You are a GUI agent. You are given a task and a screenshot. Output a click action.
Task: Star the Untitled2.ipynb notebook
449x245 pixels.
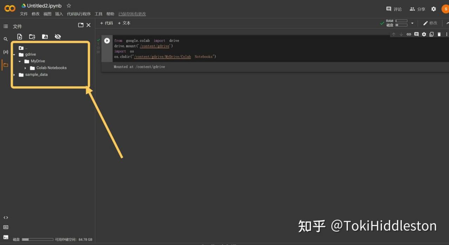(69, 6)
